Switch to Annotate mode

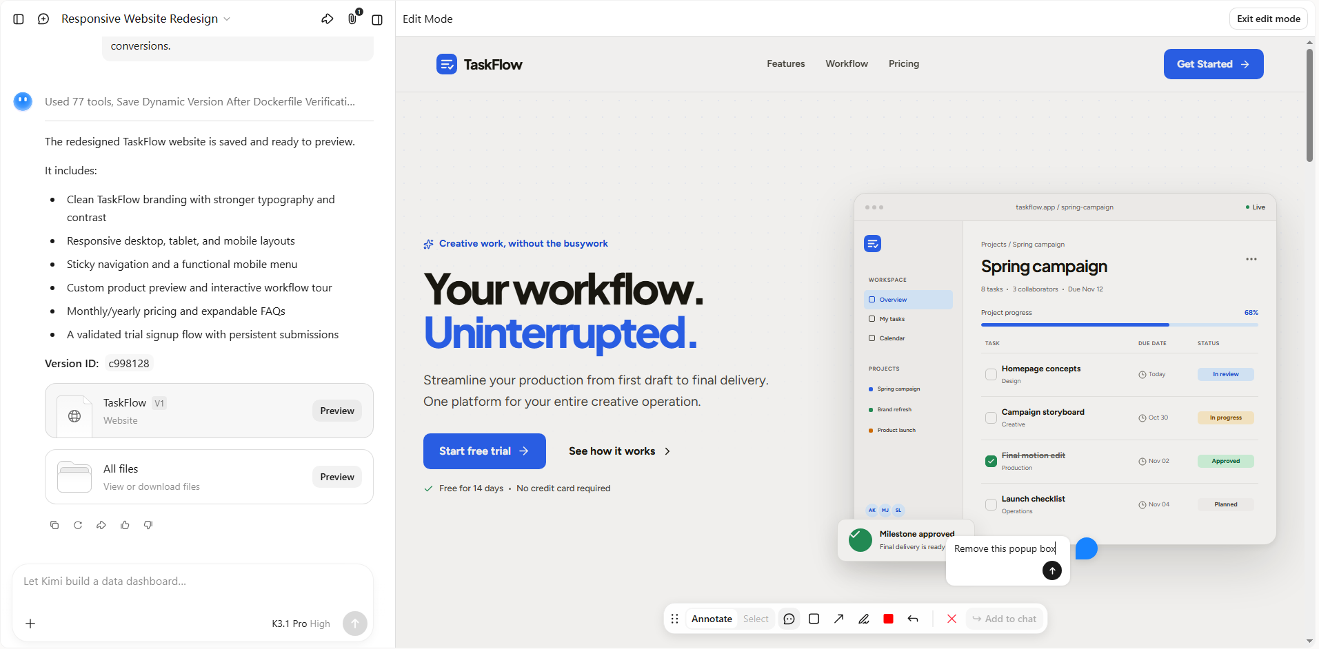(x=712, y=619)
